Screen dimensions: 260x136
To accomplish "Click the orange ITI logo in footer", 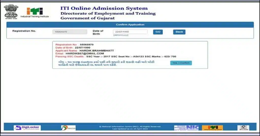I will click(213, 128).
